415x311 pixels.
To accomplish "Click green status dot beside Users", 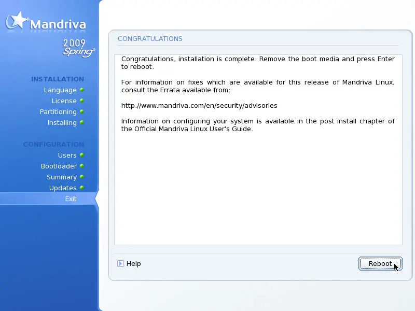I will pos(82,155).
